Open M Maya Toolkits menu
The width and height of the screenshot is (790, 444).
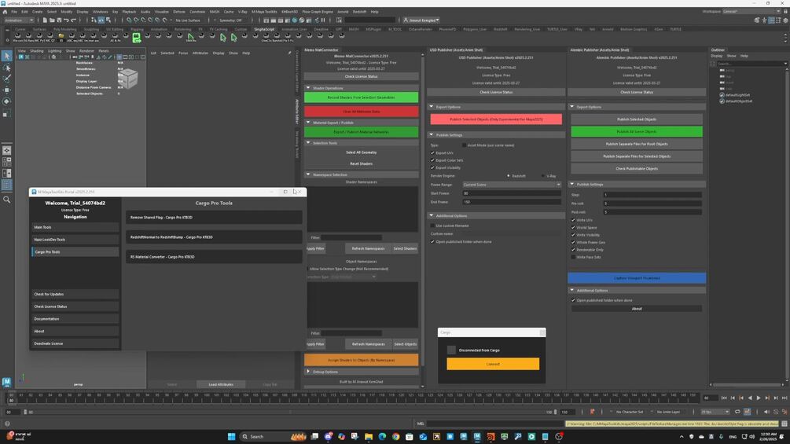tap(264, 12)
